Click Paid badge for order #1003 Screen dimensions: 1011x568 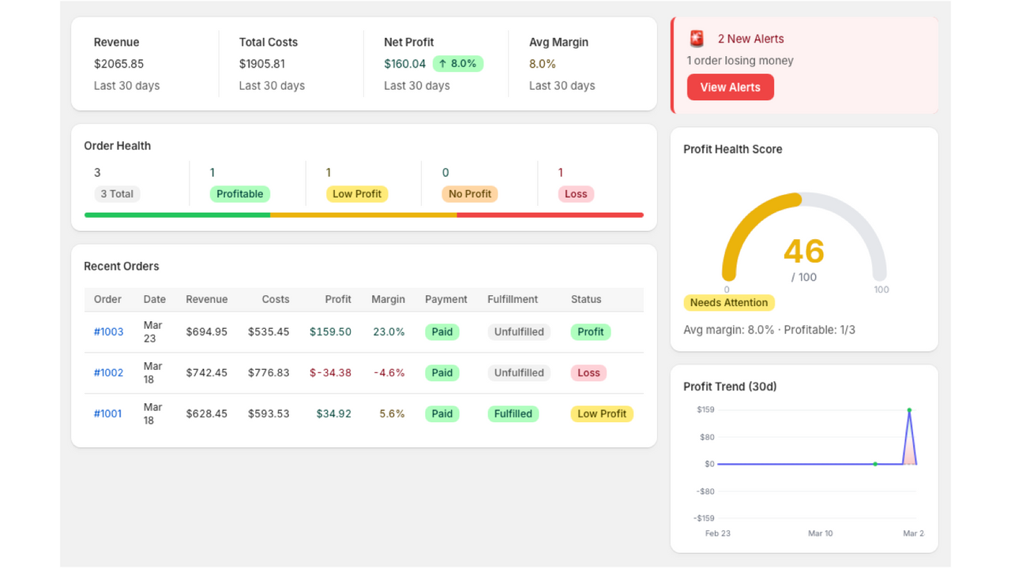point(442,332)
